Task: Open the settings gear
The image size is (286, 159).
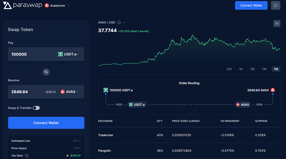Action: (275, 6)
